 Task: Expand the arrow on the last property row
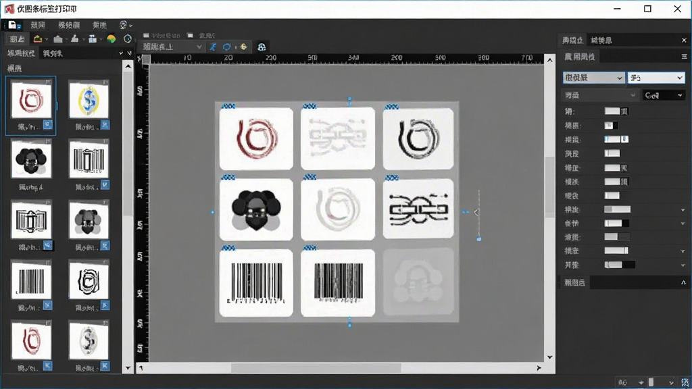(x=683, y=265)
